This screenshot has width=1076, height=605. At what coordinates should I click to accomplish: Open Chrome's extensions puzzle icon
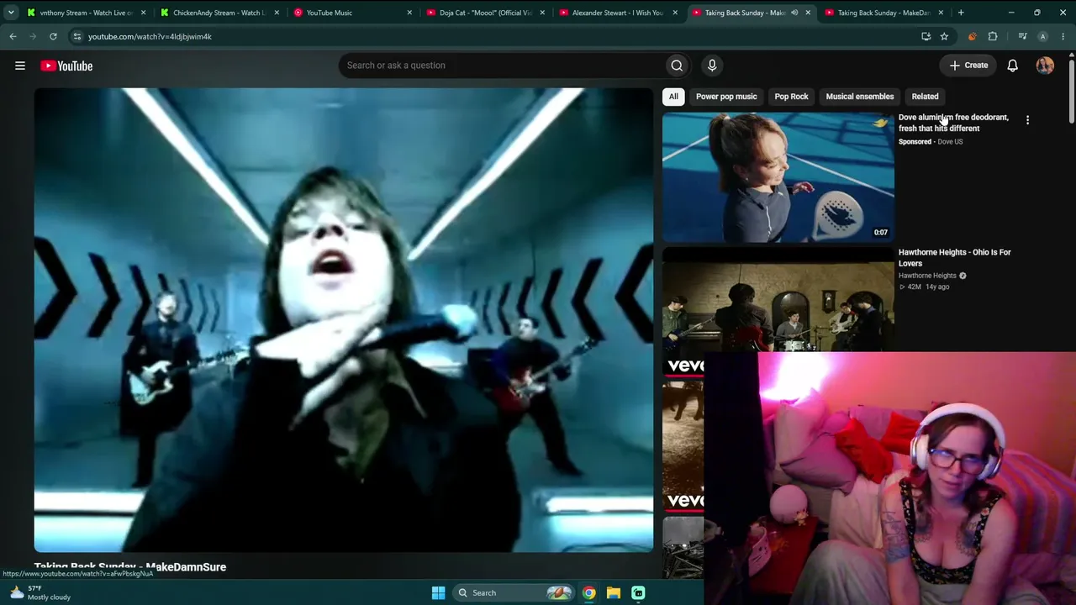click(x=993, y=36)
